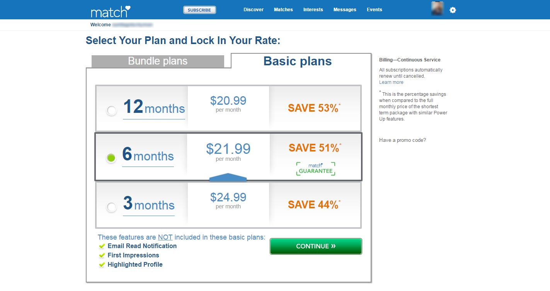Viewport: 550px width, 291px height.
Task: Click the checkmark beside First Impressions
Action: 102,255
